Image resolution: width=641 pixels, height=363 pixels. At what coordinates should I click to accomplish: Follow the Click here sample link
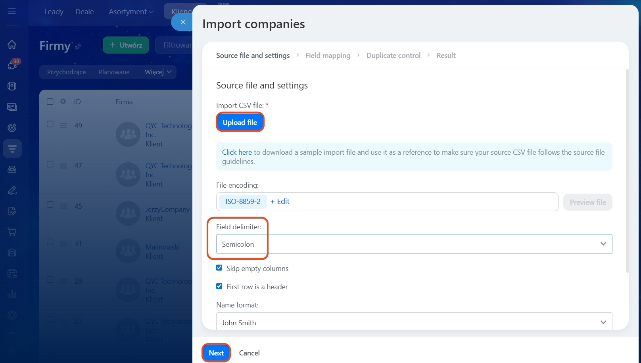[237, 152]
